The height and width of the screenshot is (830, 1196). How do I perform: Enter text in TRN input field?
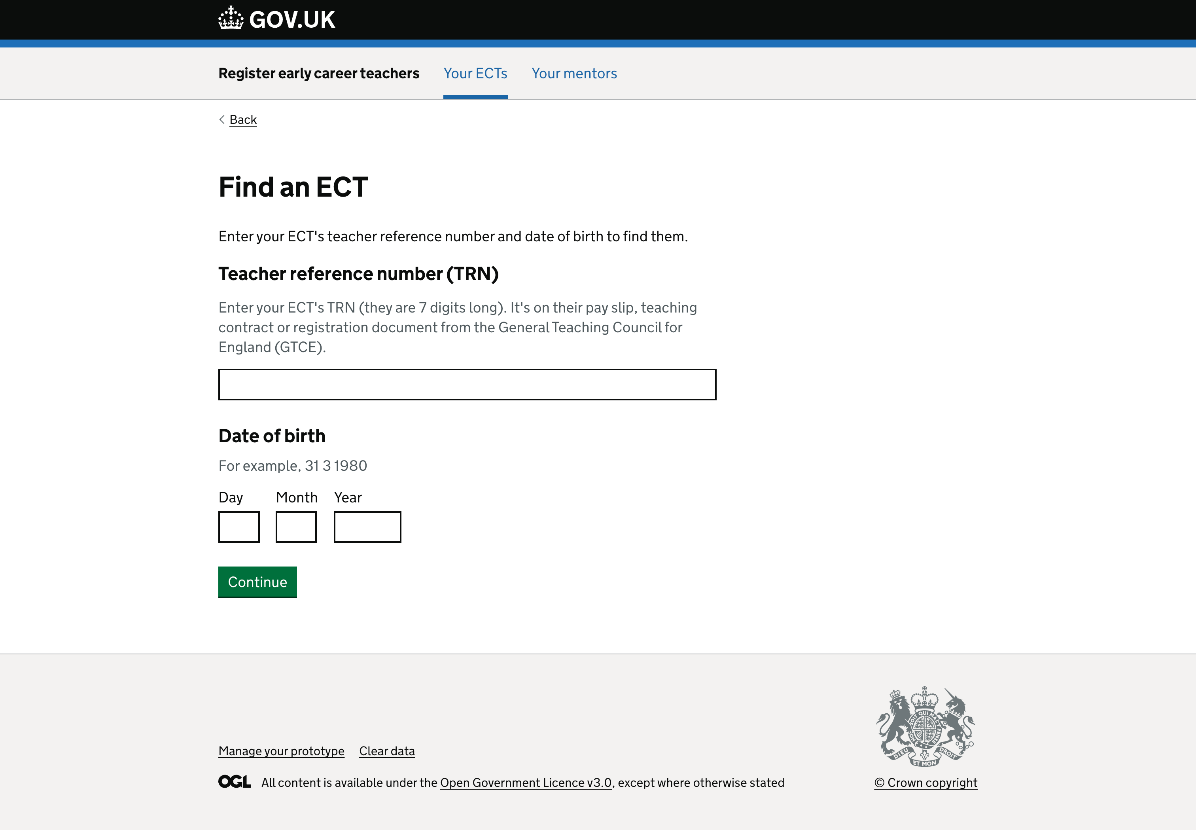(467, 384)
